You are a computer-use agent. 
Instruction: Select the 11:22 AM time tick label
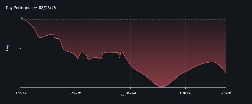[130, 93]
